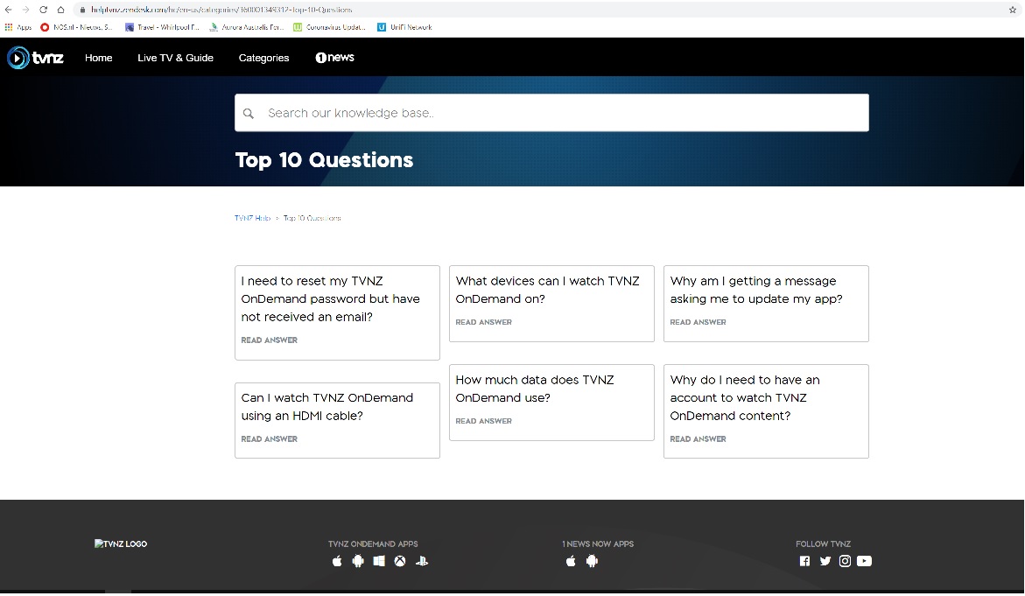Open 'Why do I need an account' question
The width and height of the screenshot is (1025, 596).
(745, 398)
